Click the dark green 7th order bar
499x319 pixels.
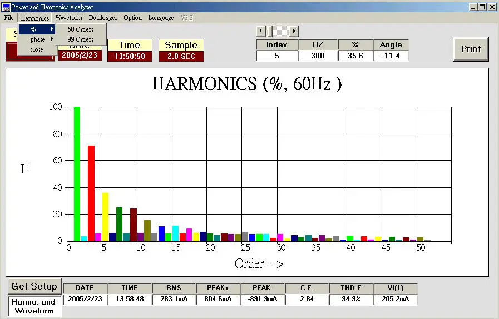tap(120, 224)
